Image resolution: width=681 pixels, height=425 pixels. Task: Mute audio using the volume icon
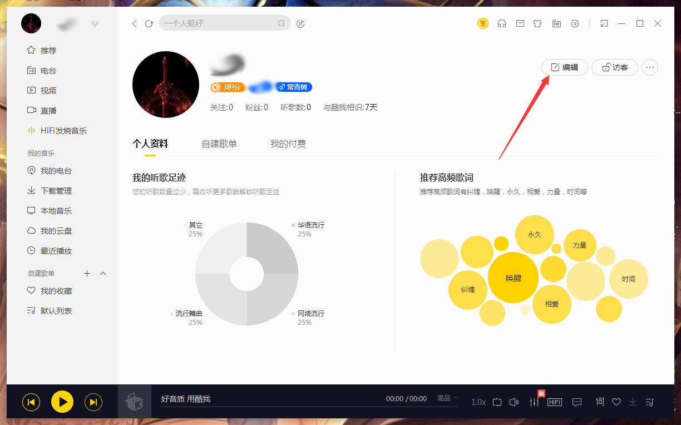point(514,402)
